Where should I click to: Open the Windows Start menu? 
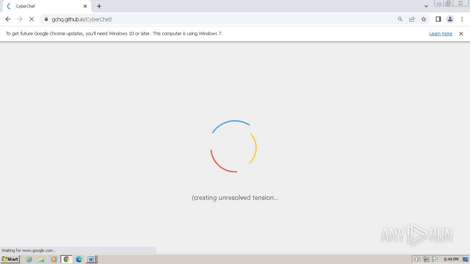click(10, 259)
